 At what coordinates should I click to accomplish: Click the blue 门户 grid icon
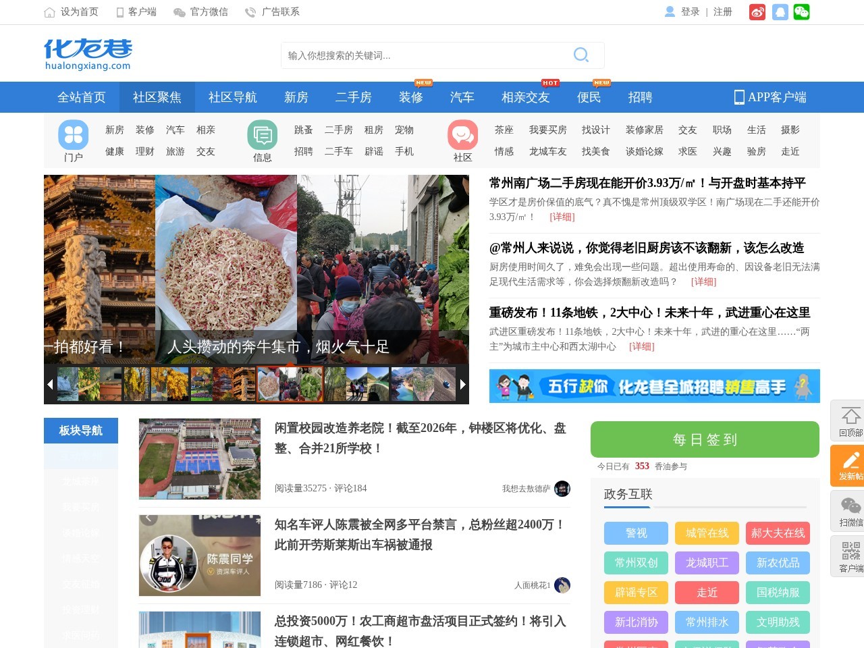[73, 134]
